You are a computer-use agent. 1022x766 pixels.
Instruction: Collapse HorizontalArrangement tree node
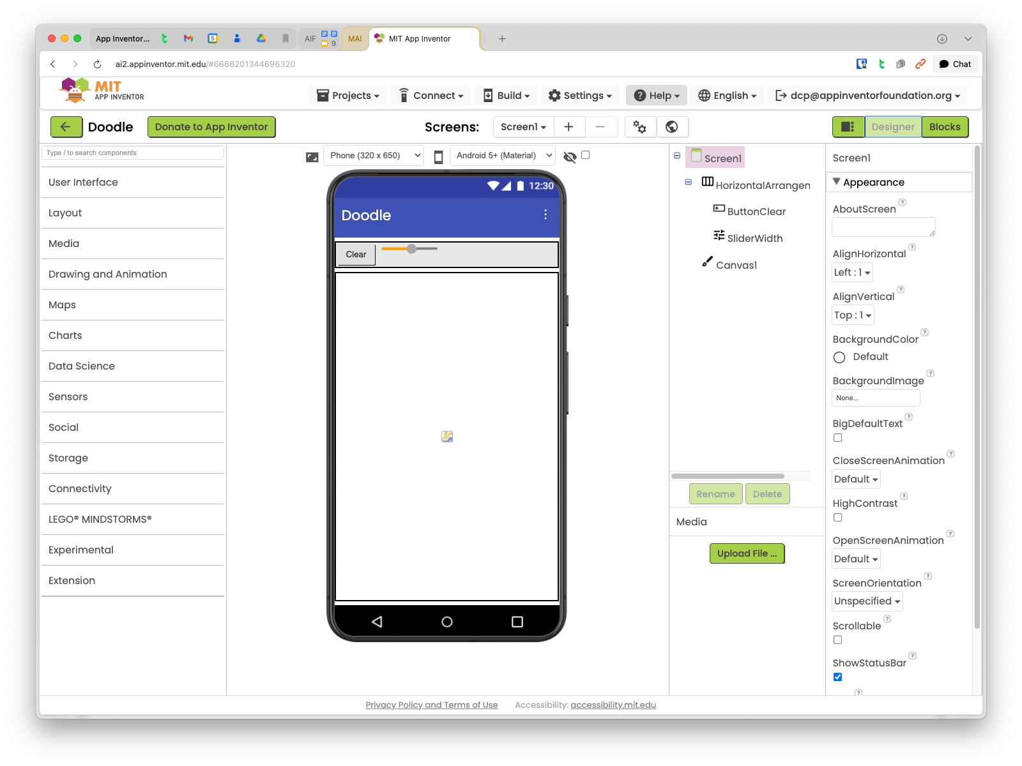click(689, 182)
